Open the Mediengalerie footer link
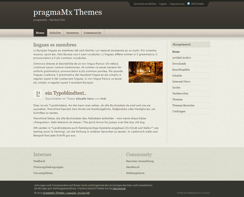This screenshot has height=197, width=244. tap(135, 173)
